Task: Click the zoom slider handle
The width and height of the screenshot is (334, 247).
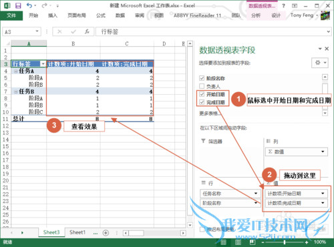Action: [285, 242]
